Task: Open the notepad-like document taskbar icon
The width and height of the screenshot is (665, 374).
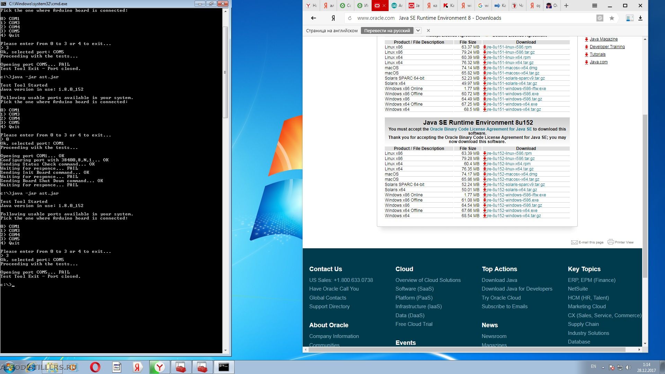Action: 117,367
